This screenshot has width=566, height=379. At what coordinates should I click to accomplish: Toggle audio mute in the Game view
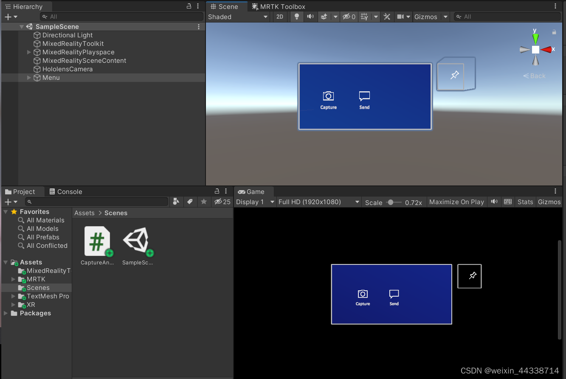point(494,202)
